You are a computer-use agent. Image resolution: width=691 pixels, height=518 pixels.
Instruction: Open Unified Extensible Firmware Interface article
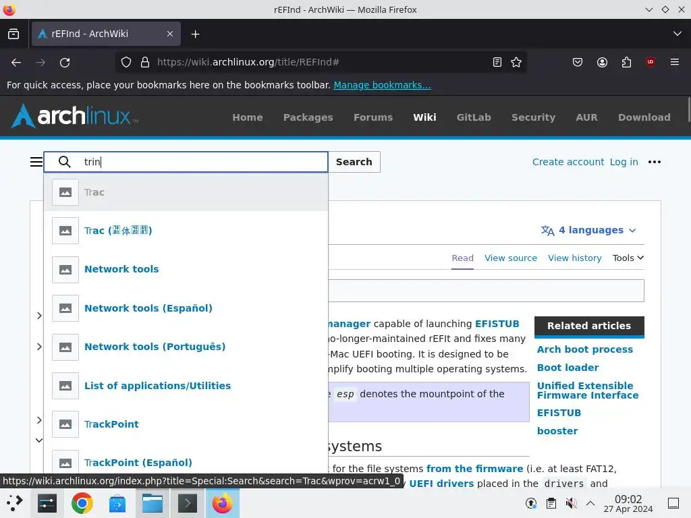pos(588,391)
